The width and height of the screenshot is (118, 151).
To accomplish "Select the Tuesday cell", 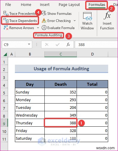I will (30, 107).
